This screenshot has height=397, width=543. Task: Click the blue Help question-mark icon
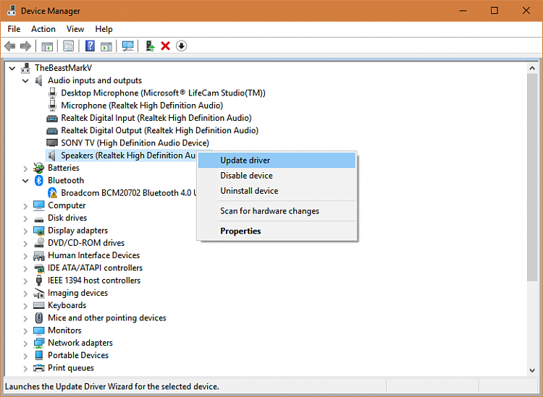(90, 46)
